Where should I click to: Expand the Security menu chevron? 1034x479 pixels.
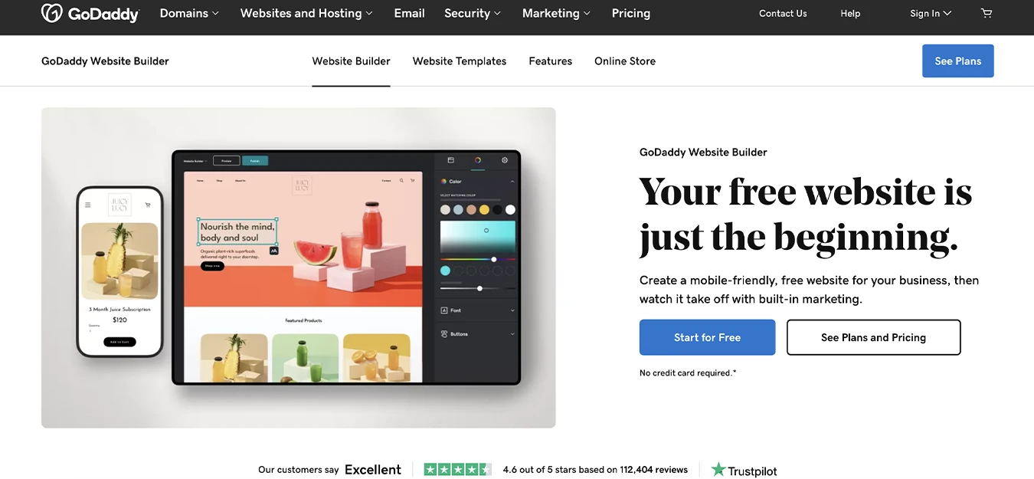(x=497, y=14)
